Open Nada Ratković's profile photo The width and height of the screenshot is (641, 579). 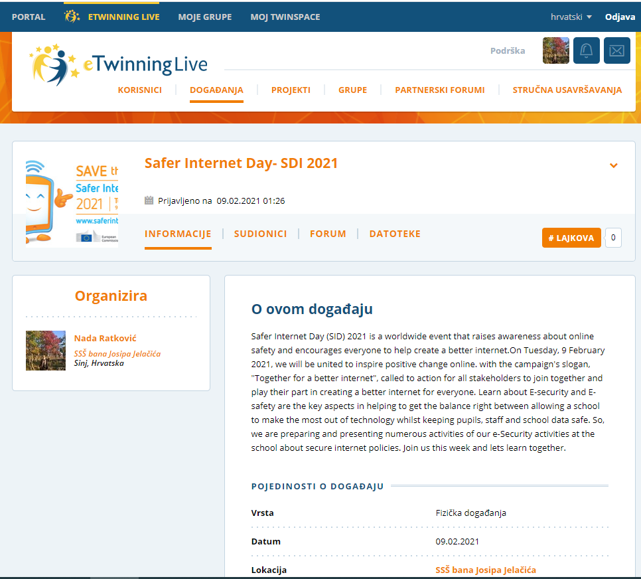click(x=45, y=351)
